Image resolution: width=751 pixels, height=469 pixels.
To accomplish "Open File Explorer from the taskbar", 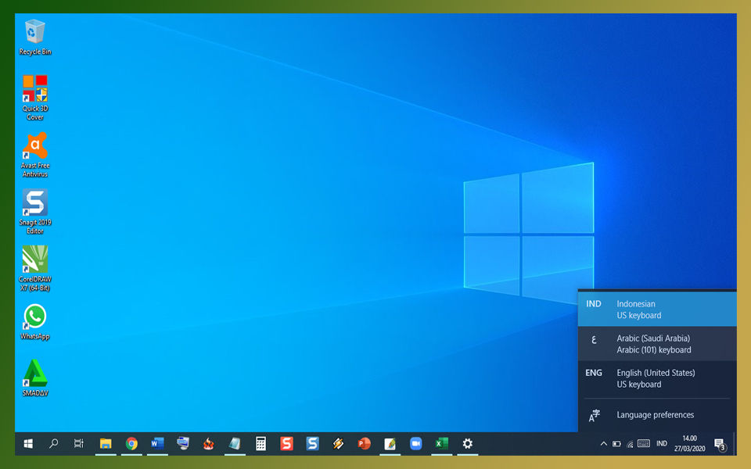I will [106, 444].
